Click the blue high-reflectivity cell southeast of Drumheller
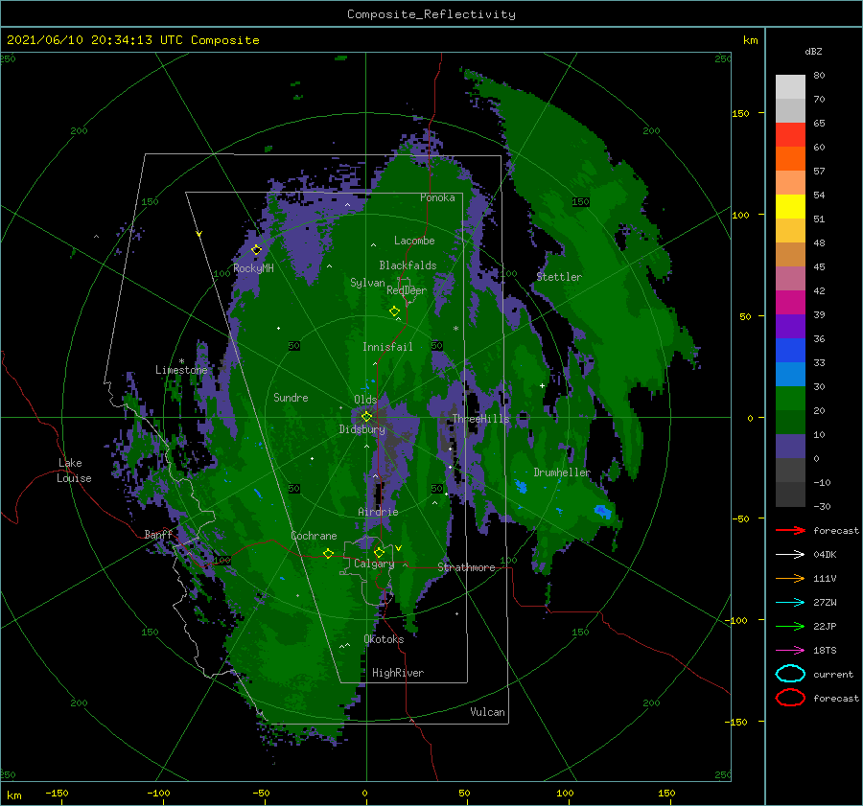Screen dimensions: 863x806 click(603, 511)
